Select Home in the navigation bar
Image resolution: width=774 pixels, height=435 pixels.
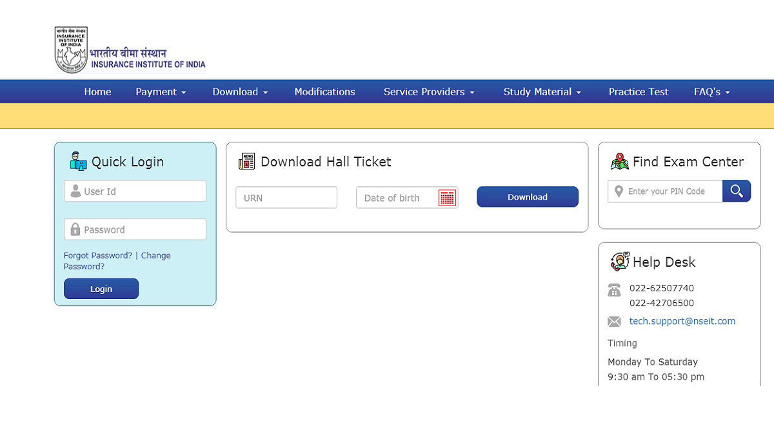[97, 92]
